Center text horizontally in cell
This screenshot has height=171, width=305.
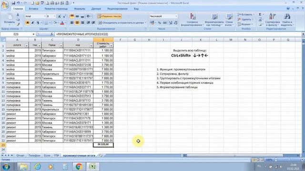tap(77, 23)
